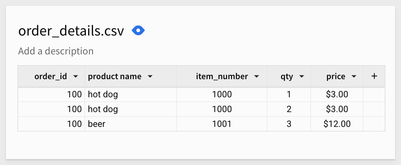
Task: Open the order_id column dropdown arrow
Action: point(76,76)
